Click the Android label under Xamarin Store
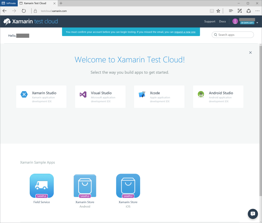The image size is (262, 223). pos(85,206)
